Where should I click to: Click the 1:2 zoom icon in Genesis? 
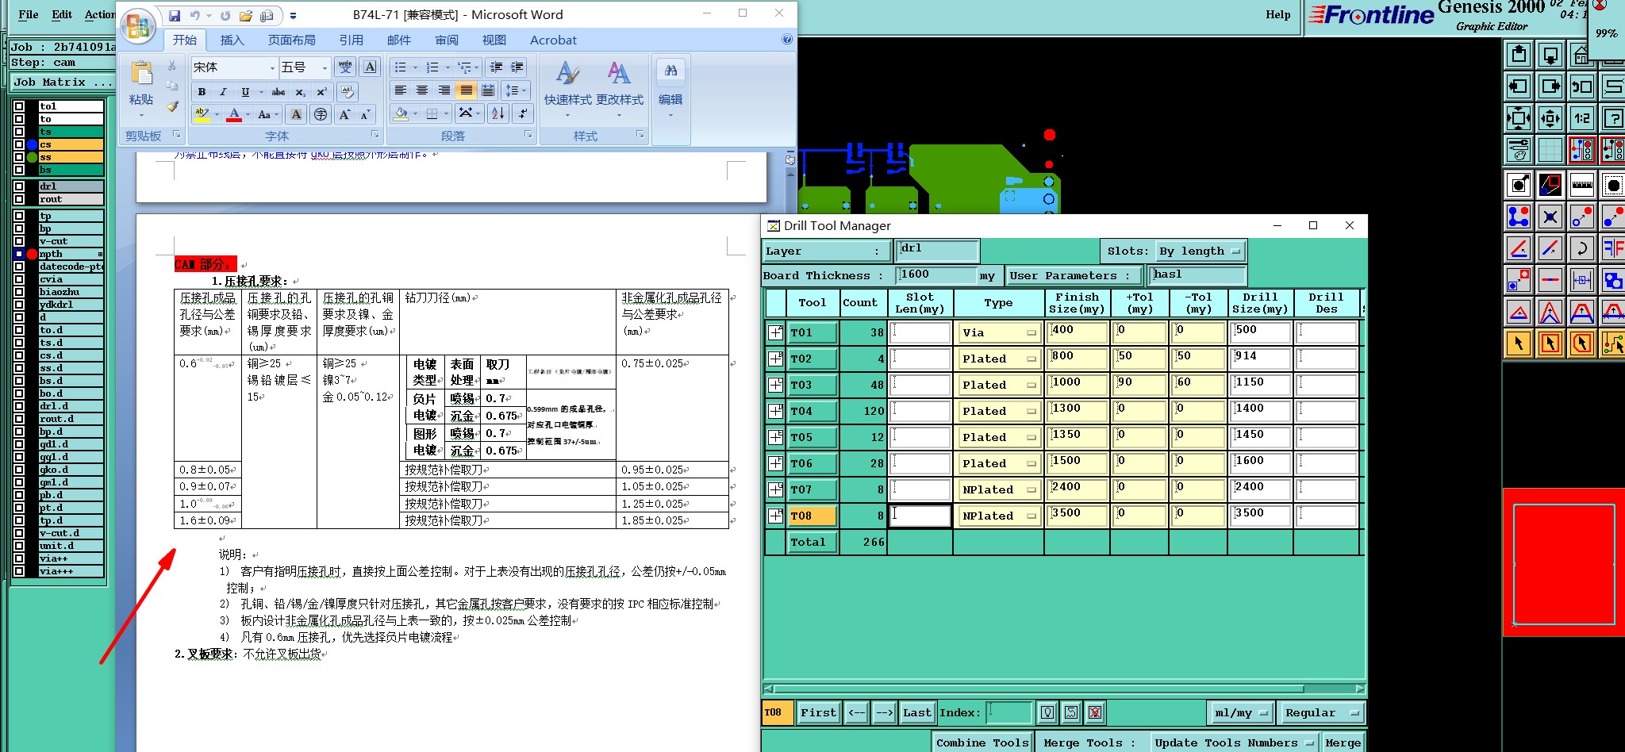click(1581, 118)
